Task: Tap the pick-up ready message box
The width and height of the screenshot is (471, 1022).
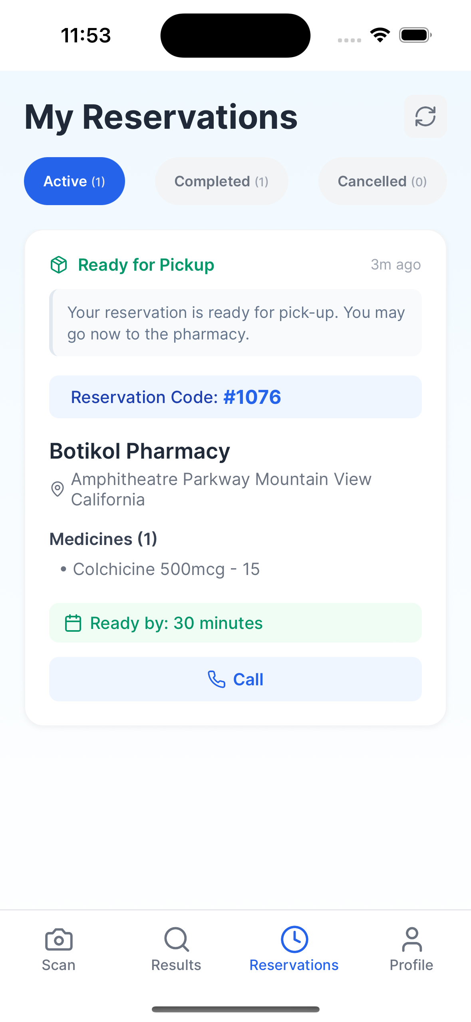Action: (x=235, y=323)
